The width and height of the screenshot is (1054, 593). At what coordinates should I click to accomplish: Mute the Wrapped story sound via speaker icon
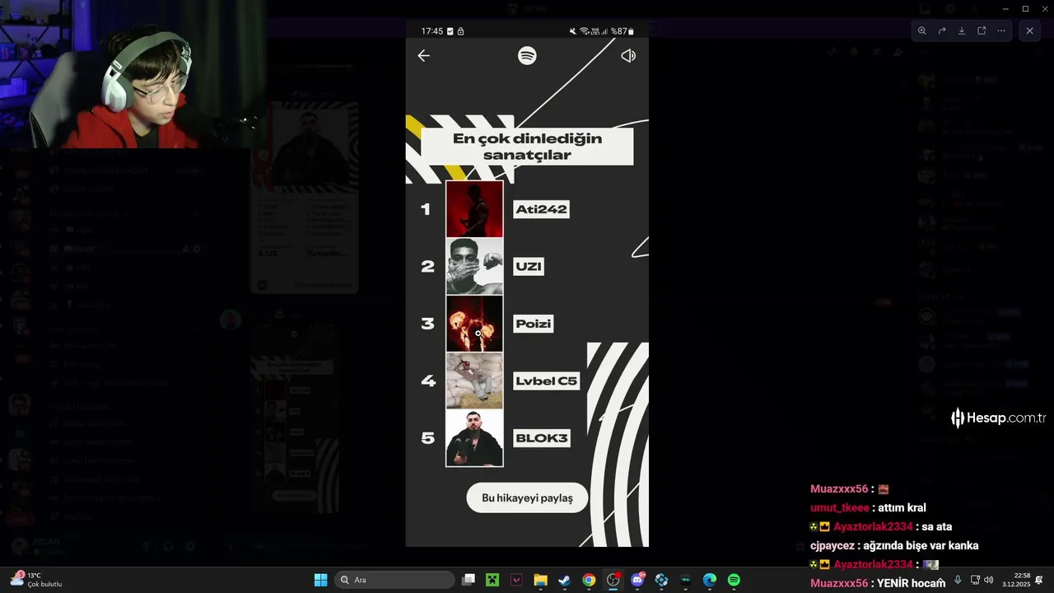tap(628, 56)
